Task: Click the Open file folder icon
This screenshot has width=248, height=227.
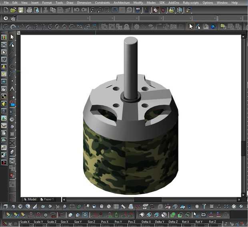Action: pyautogui.click(x=13, y=10)
